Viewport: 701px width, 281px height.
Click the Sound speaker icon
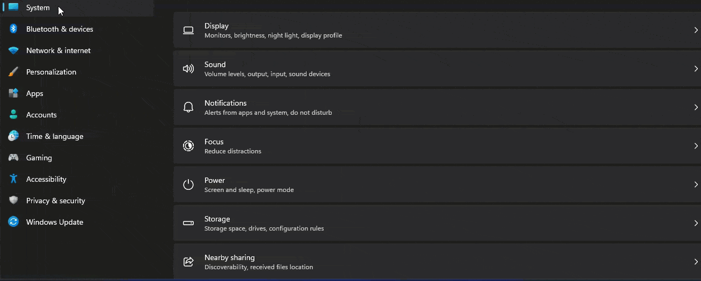click(188, 69)
